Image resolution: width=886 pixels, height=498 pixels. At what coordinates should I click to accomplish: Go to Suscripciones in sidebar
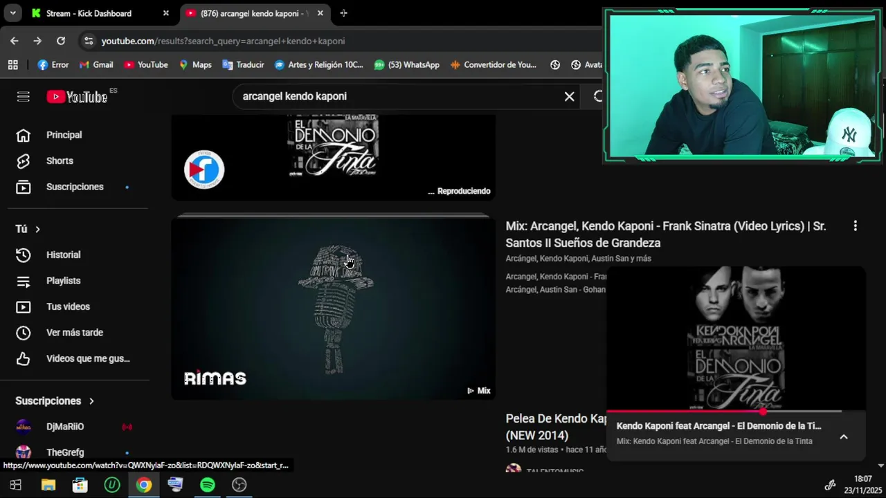pyautogui.click(x=74, y=187)
